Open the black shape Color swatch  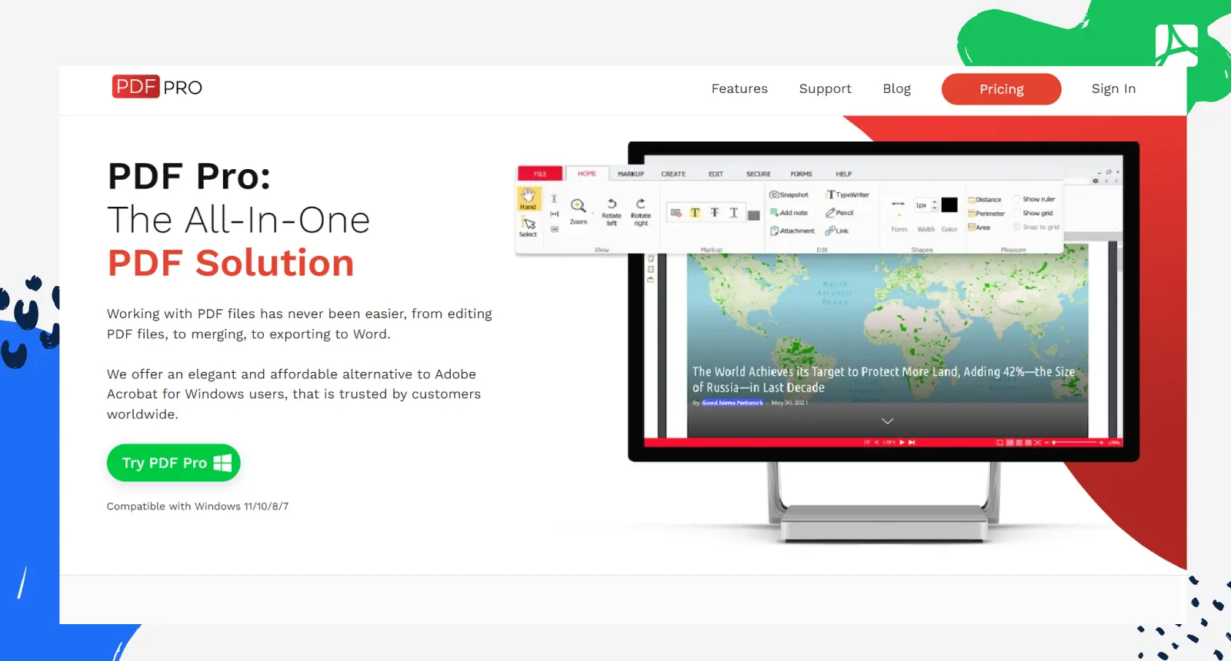point(949,204)
